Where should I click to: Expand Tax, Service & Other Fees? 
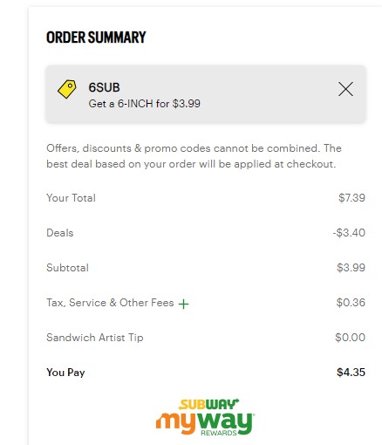(x=183, y=304)
